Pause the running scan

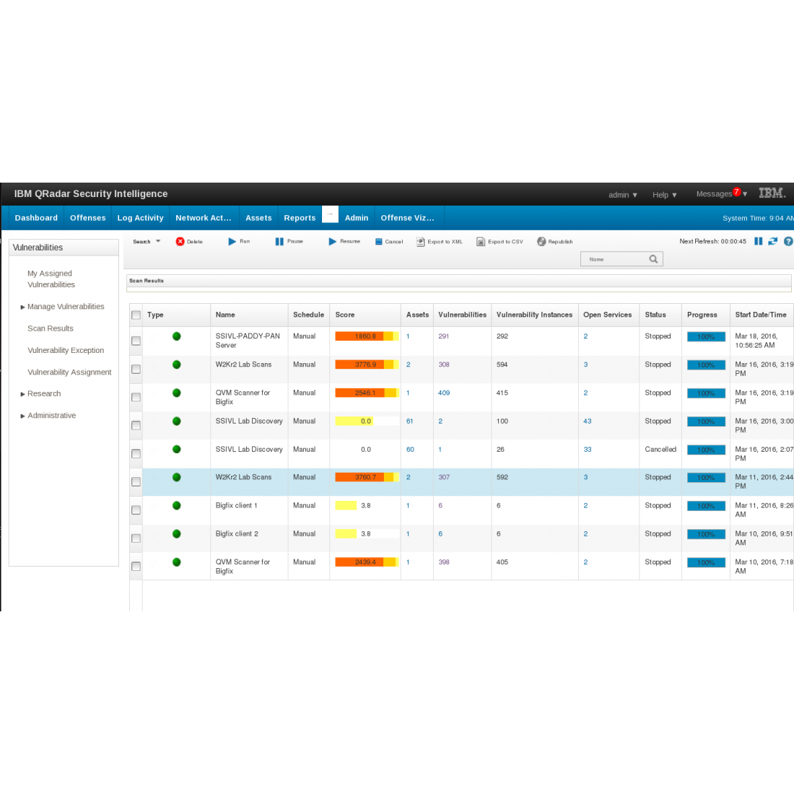289,241
